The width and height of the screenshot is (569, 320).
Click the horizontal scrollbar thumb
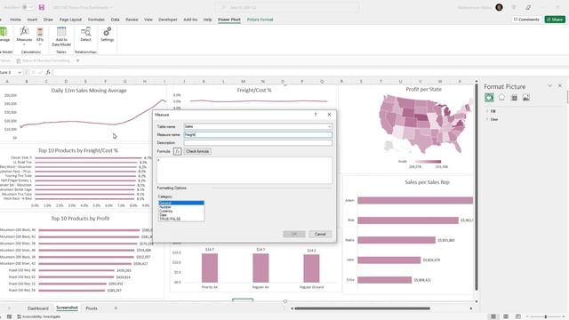tap(362, 308)
